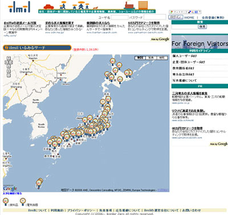Open the 求める求人情報を探す ad

point(59,23)
